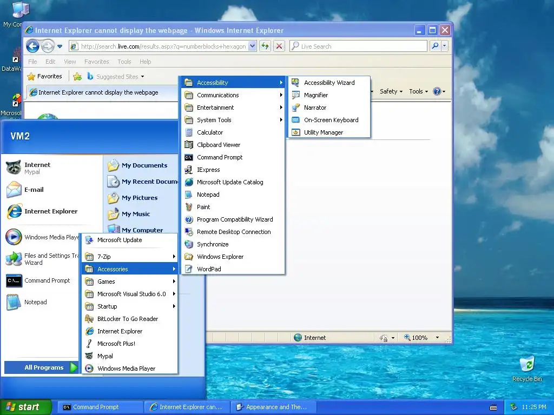The image size is (554, 415).
Task: Expand Microsoft Visual Studio 6.0 folder
Action: click(130, 294)
